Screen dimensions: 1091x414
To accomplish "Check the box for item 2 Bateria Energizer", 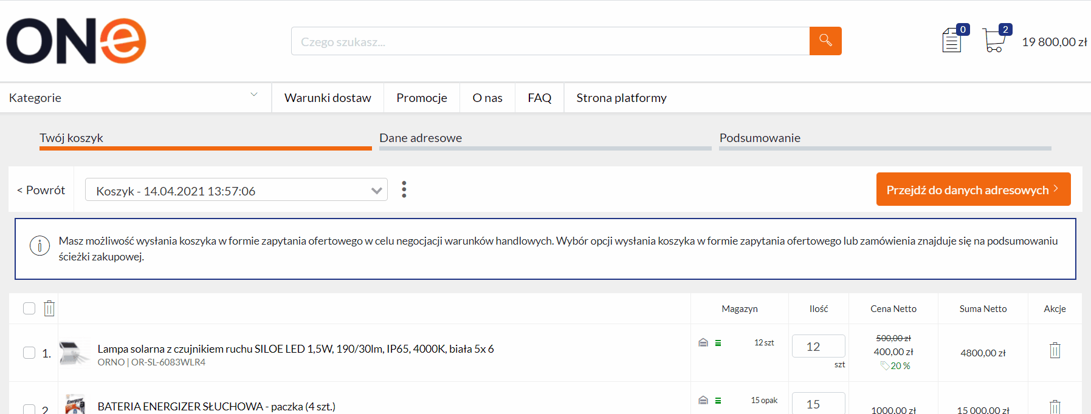I will [x=29, y=409].
